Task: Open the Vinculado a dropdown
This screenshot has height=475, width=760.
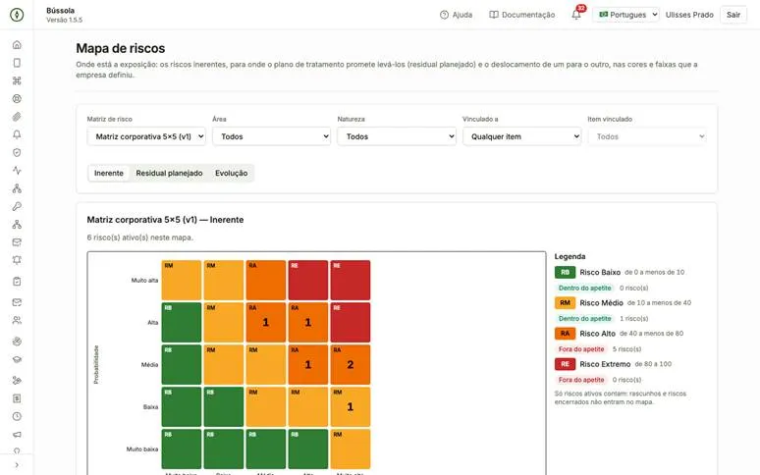Action: [522, 136]
